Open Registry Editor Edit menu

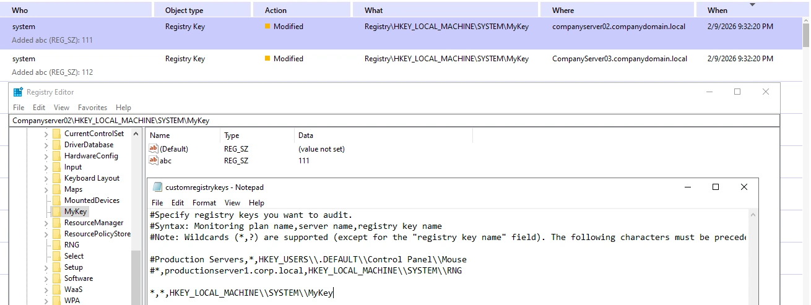pyautogui.click(x=39, y=108)
